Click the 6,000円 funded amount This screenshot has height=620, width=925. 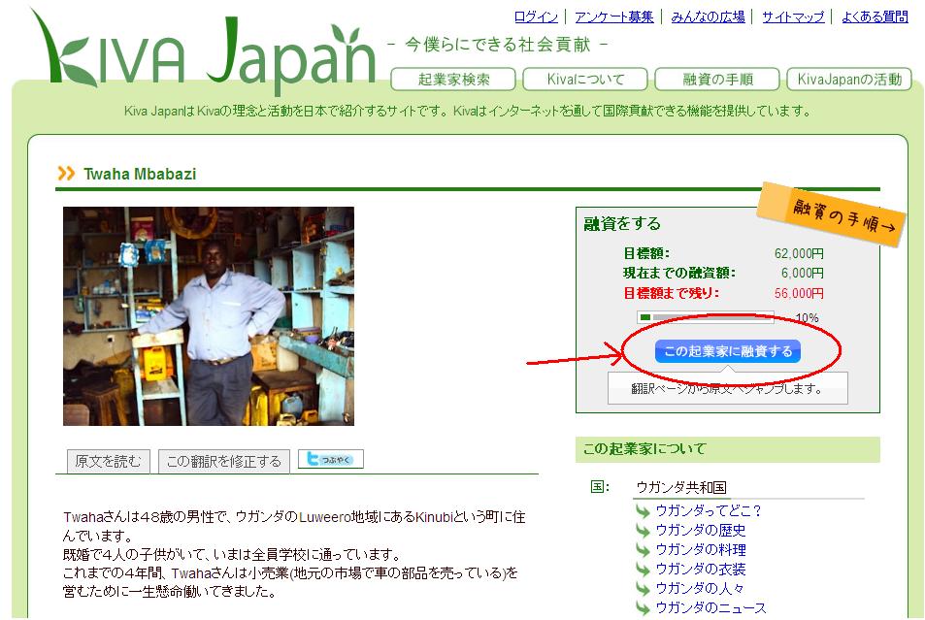803,274
